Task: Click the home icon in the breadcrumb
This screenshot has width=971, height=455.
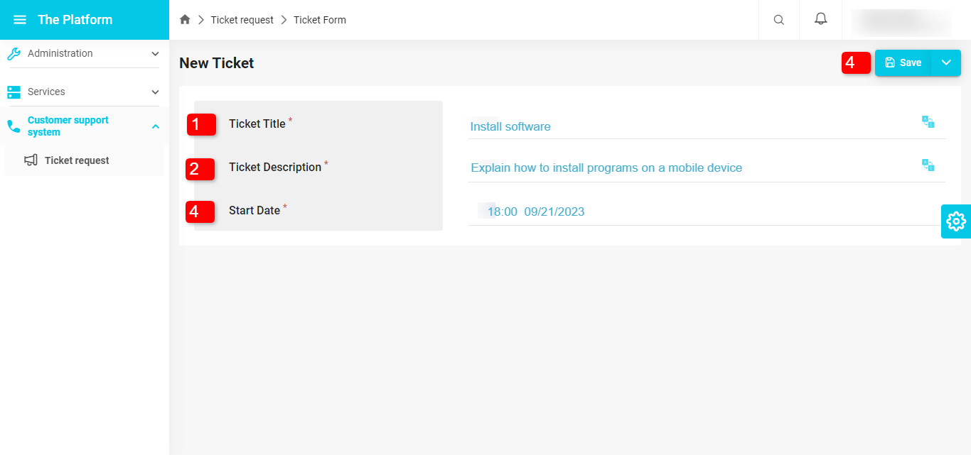Action: [185, 20]
